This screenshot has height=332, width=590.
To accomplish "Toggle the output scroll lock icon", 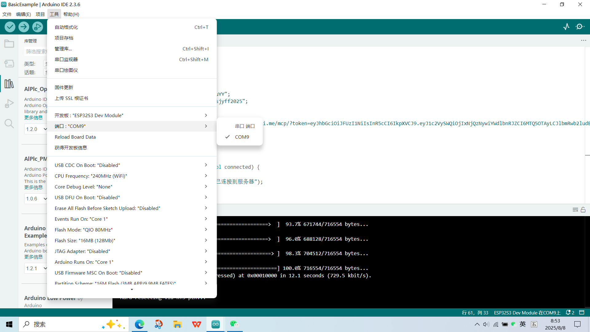I will point(583,210).
